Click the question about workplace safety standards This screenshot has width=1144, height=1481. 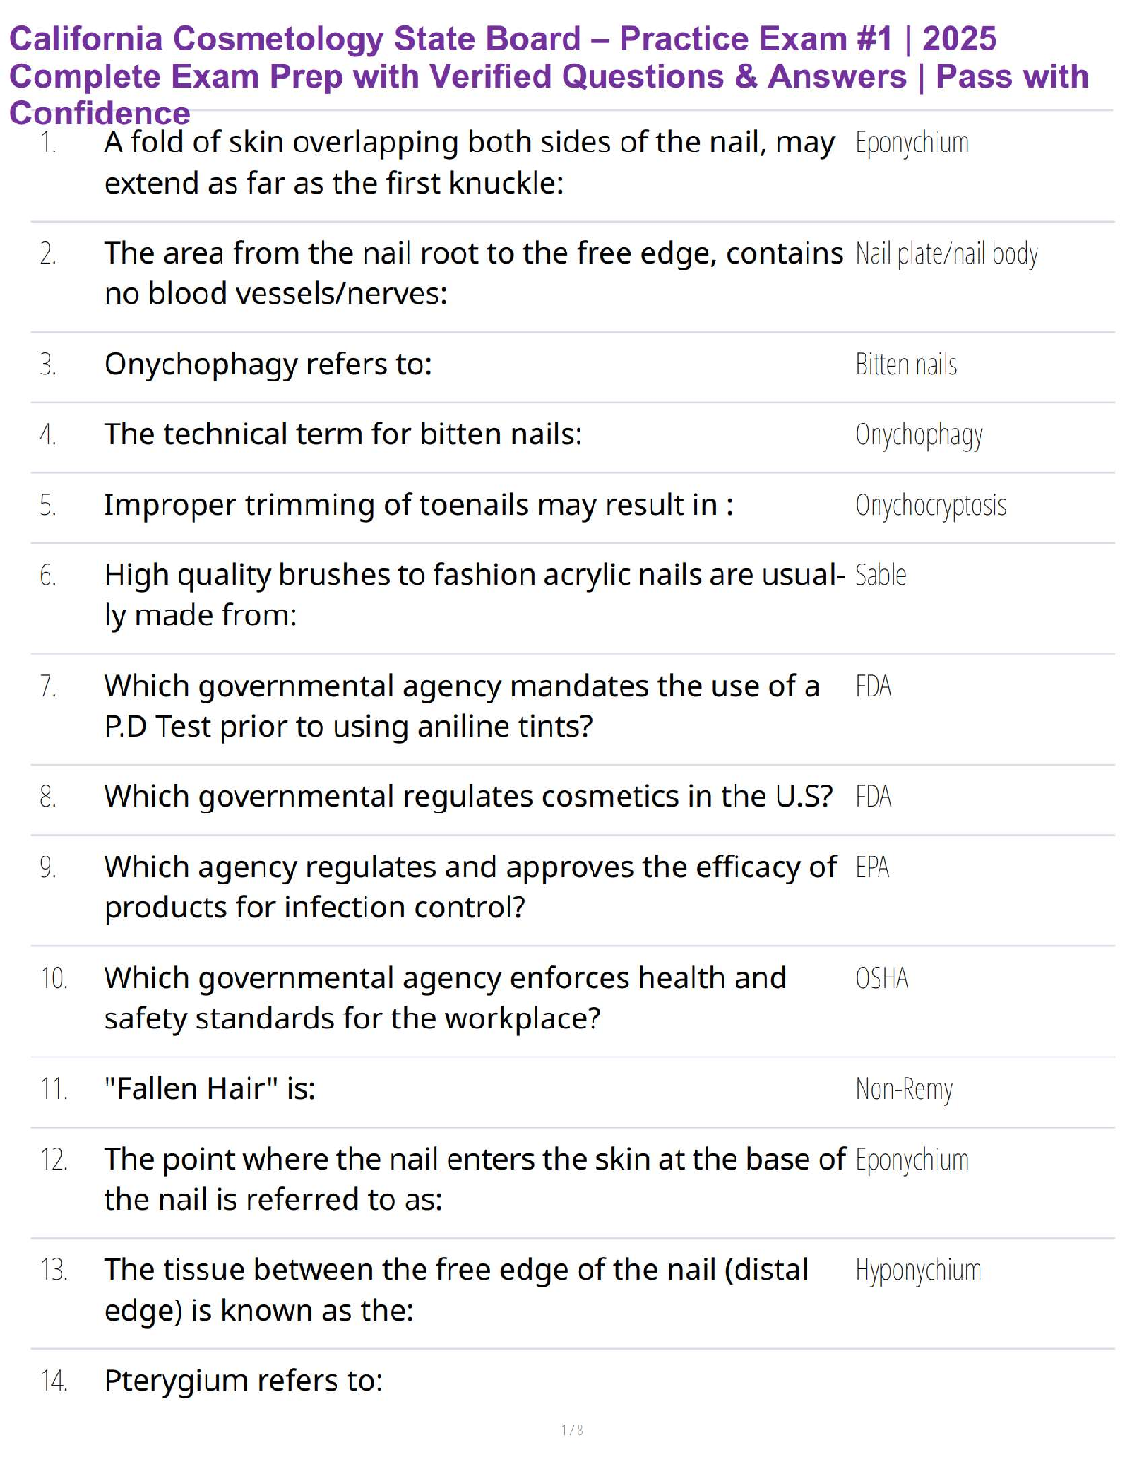pos(445,998)
